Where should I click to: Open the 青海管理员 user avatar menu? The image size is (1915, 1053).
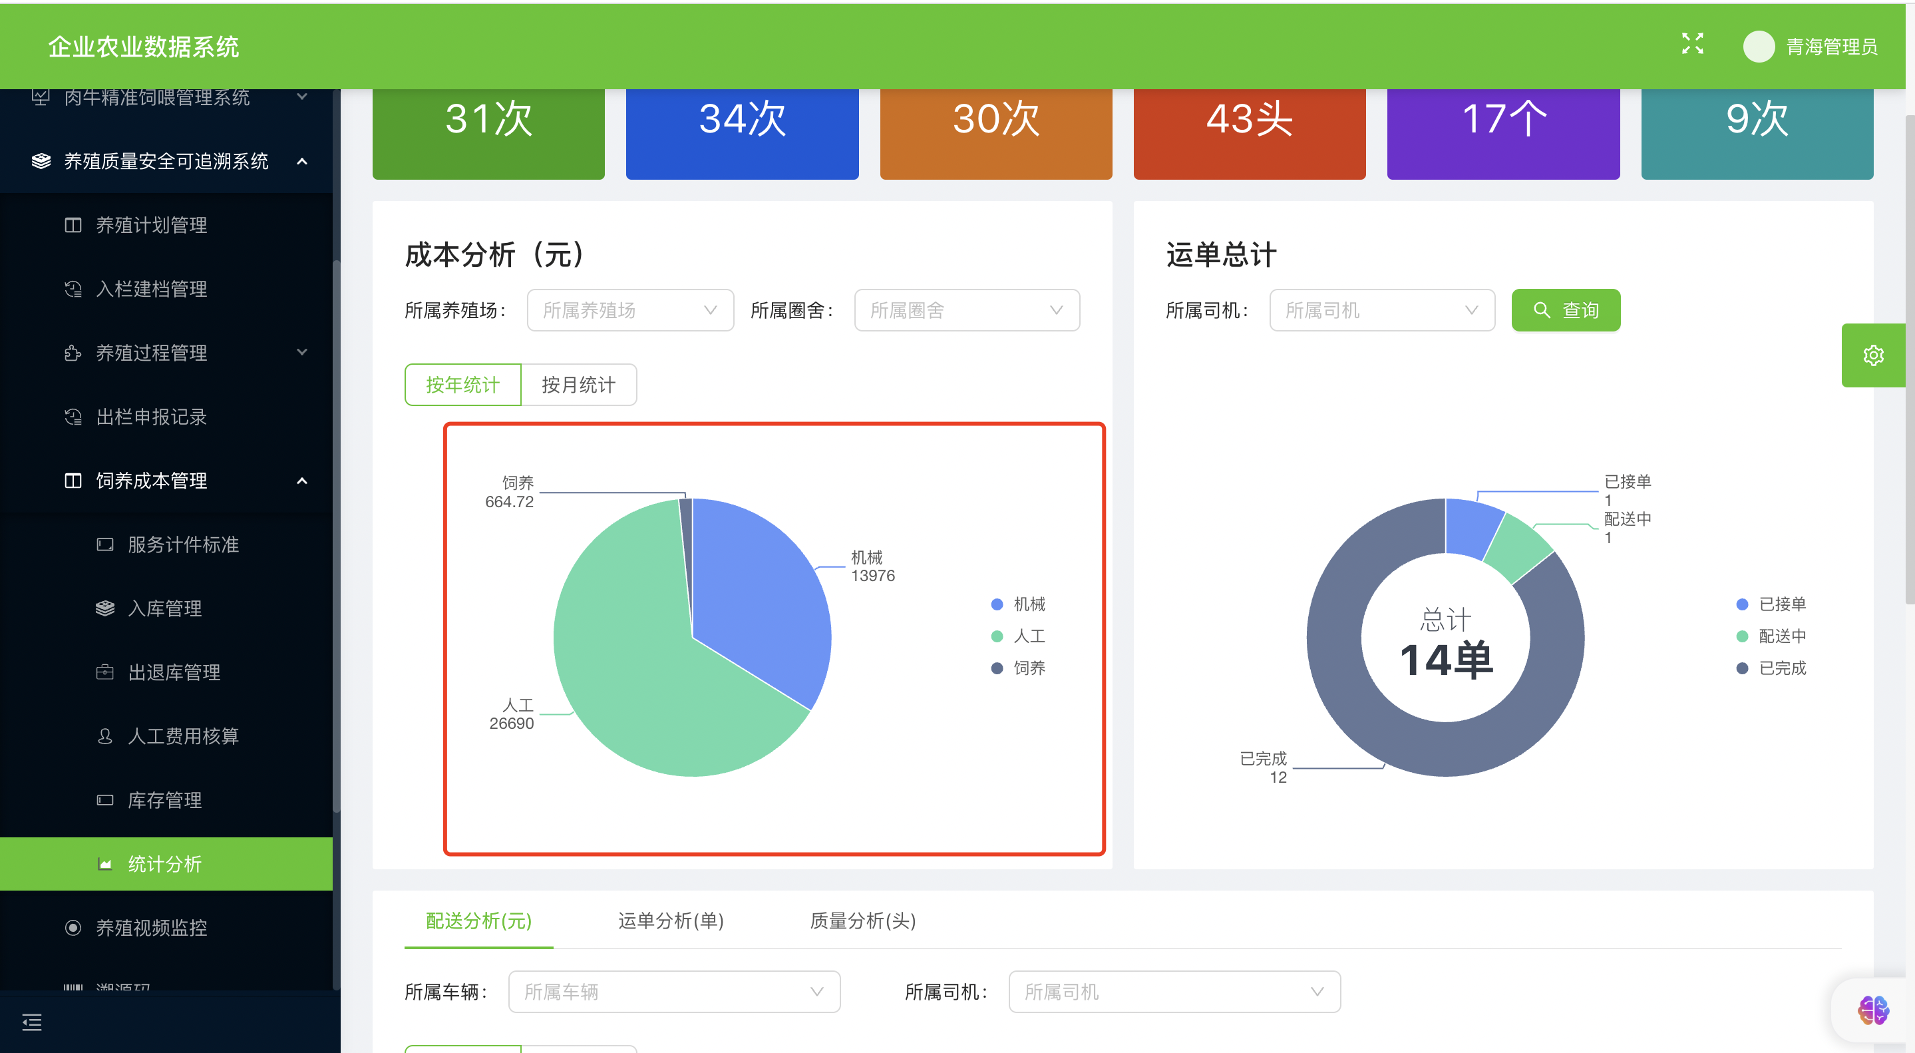[x=1758, y=46]
